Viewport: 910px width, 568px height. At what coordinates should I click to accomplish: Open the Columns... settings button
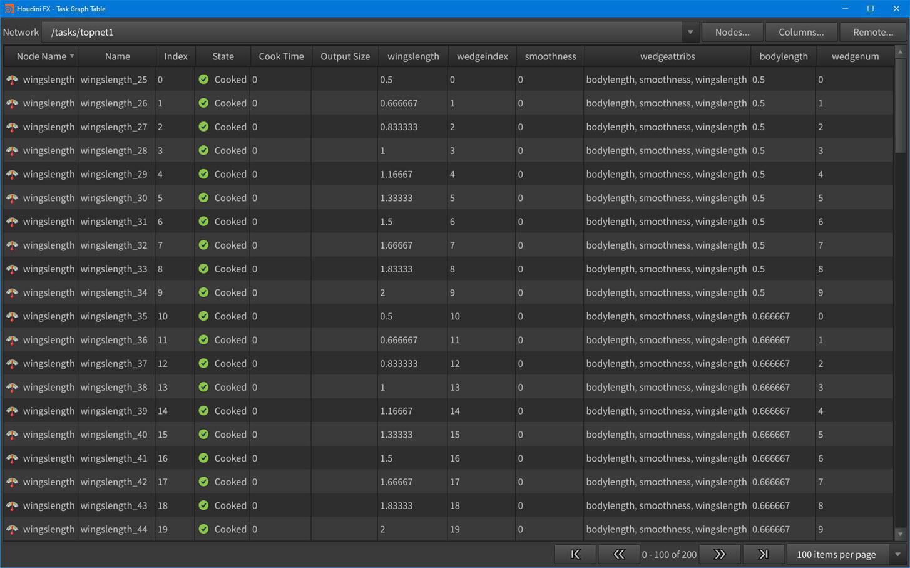pos(800,32)
